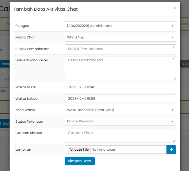Click the blue plus attachment button
Screen dimensions: 189x171
tap(171, 150)
